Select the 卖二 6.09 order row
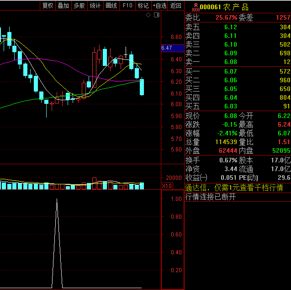The image size is (291, 290). click(x=238, y=53)
